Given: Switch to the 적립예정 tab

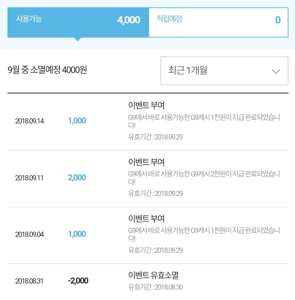Looking at the screenshot, I should click(169, 19).
